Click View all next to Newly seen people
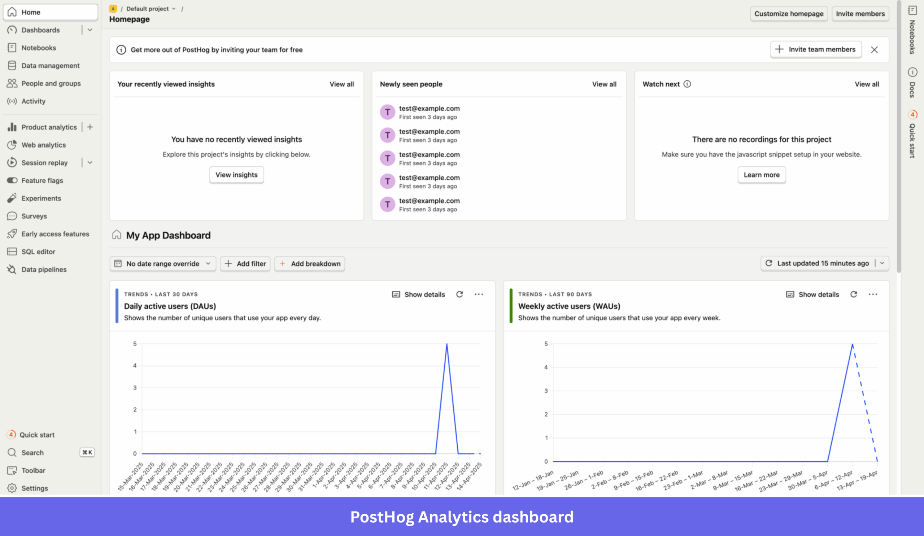This screenshot has width=924, height=536. 604,84
